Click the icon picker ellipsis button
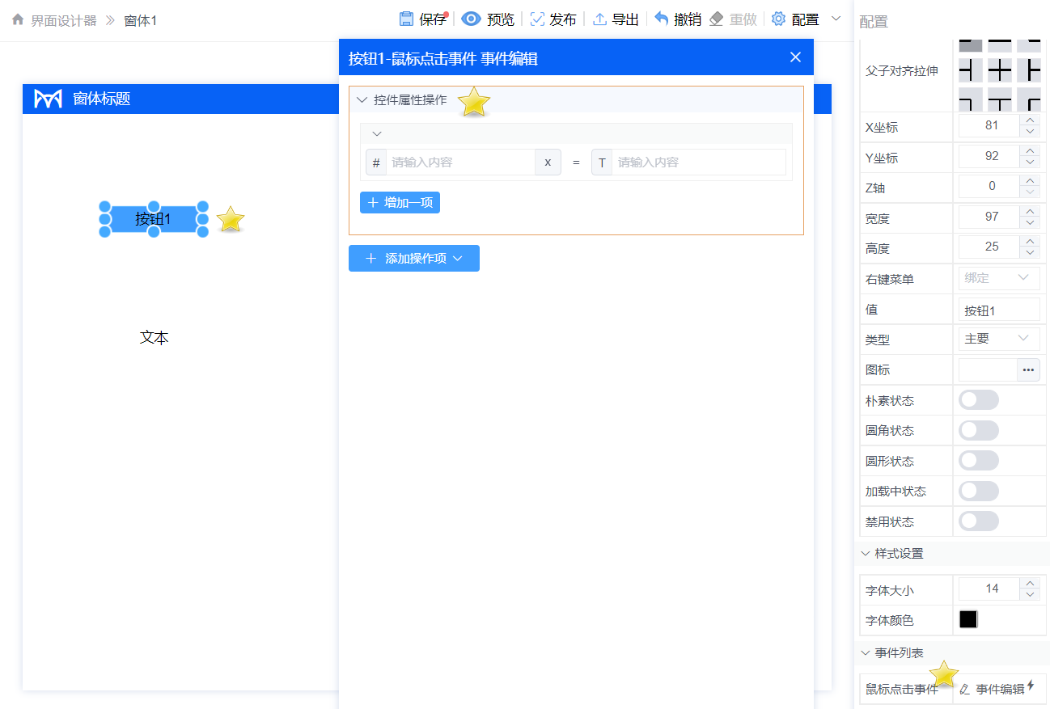Screen dimensions: 1050x709 coord(1028,370)
